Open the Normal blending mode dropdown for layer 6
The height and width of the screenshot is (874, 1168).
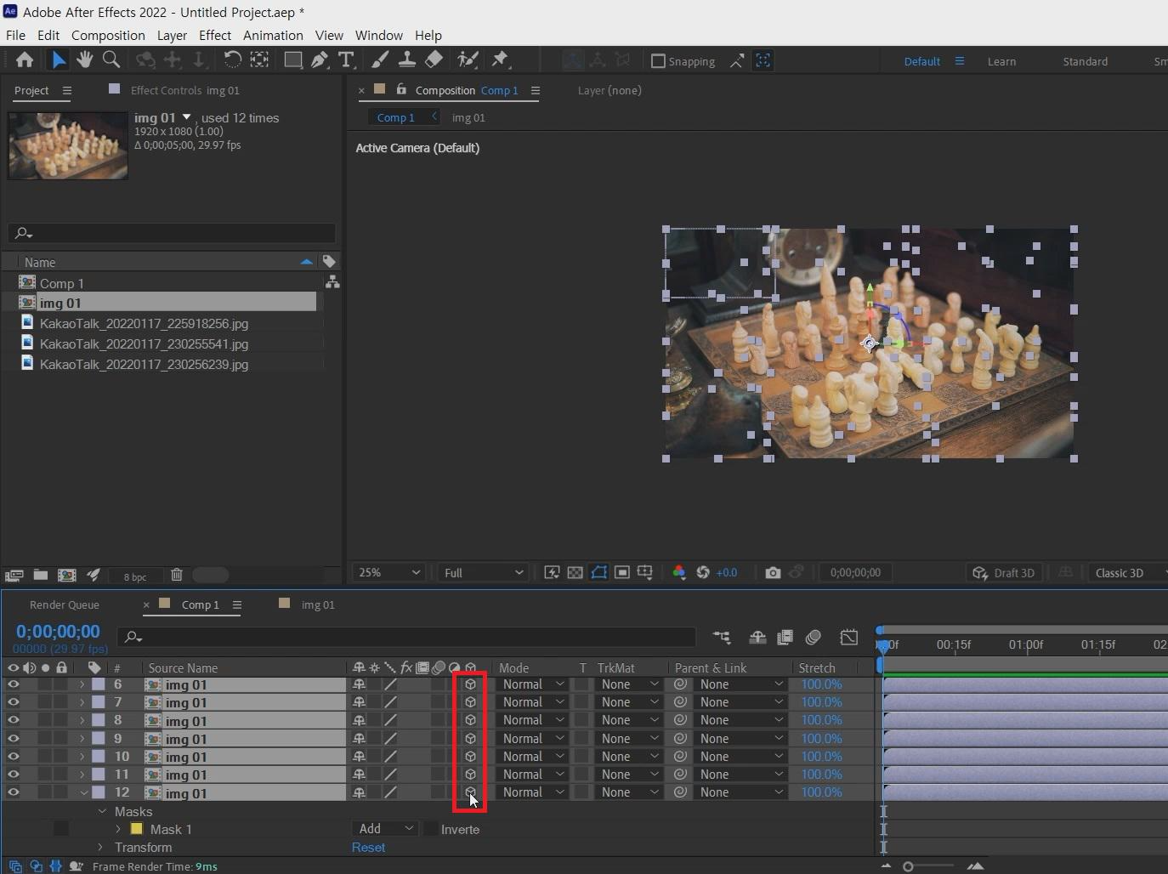(532, 684)
